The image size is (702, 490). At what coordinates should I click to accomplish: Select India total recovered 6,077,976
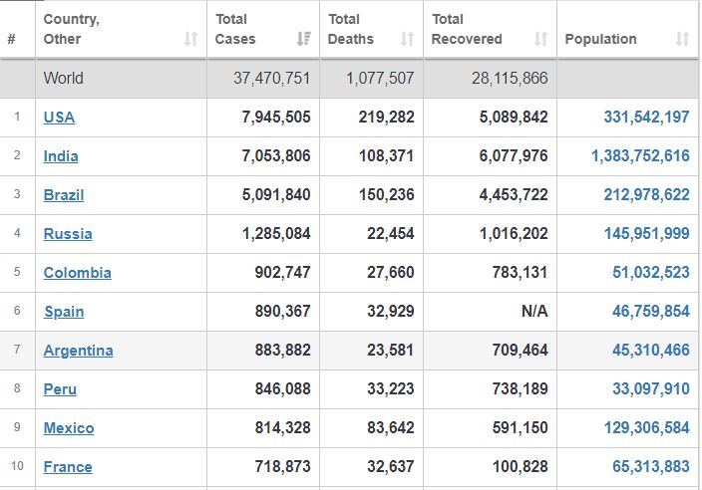(514, 156)
